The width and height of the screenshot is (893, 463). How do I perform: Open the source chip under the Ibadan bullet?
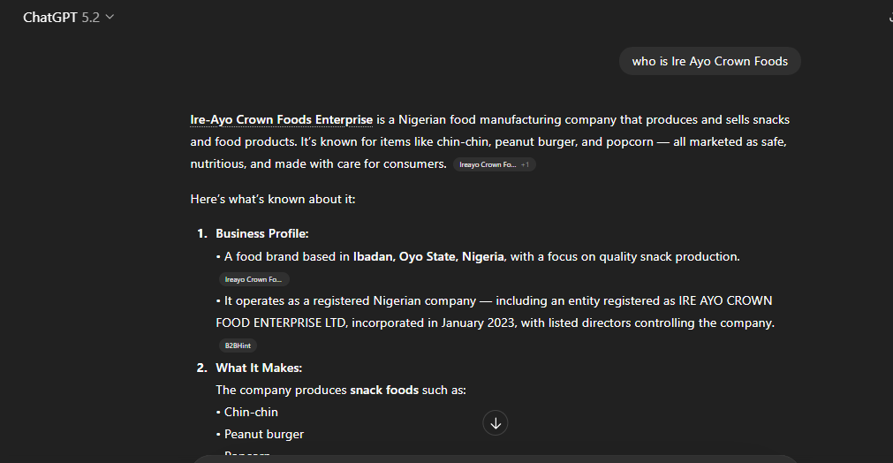coord(254,279)
